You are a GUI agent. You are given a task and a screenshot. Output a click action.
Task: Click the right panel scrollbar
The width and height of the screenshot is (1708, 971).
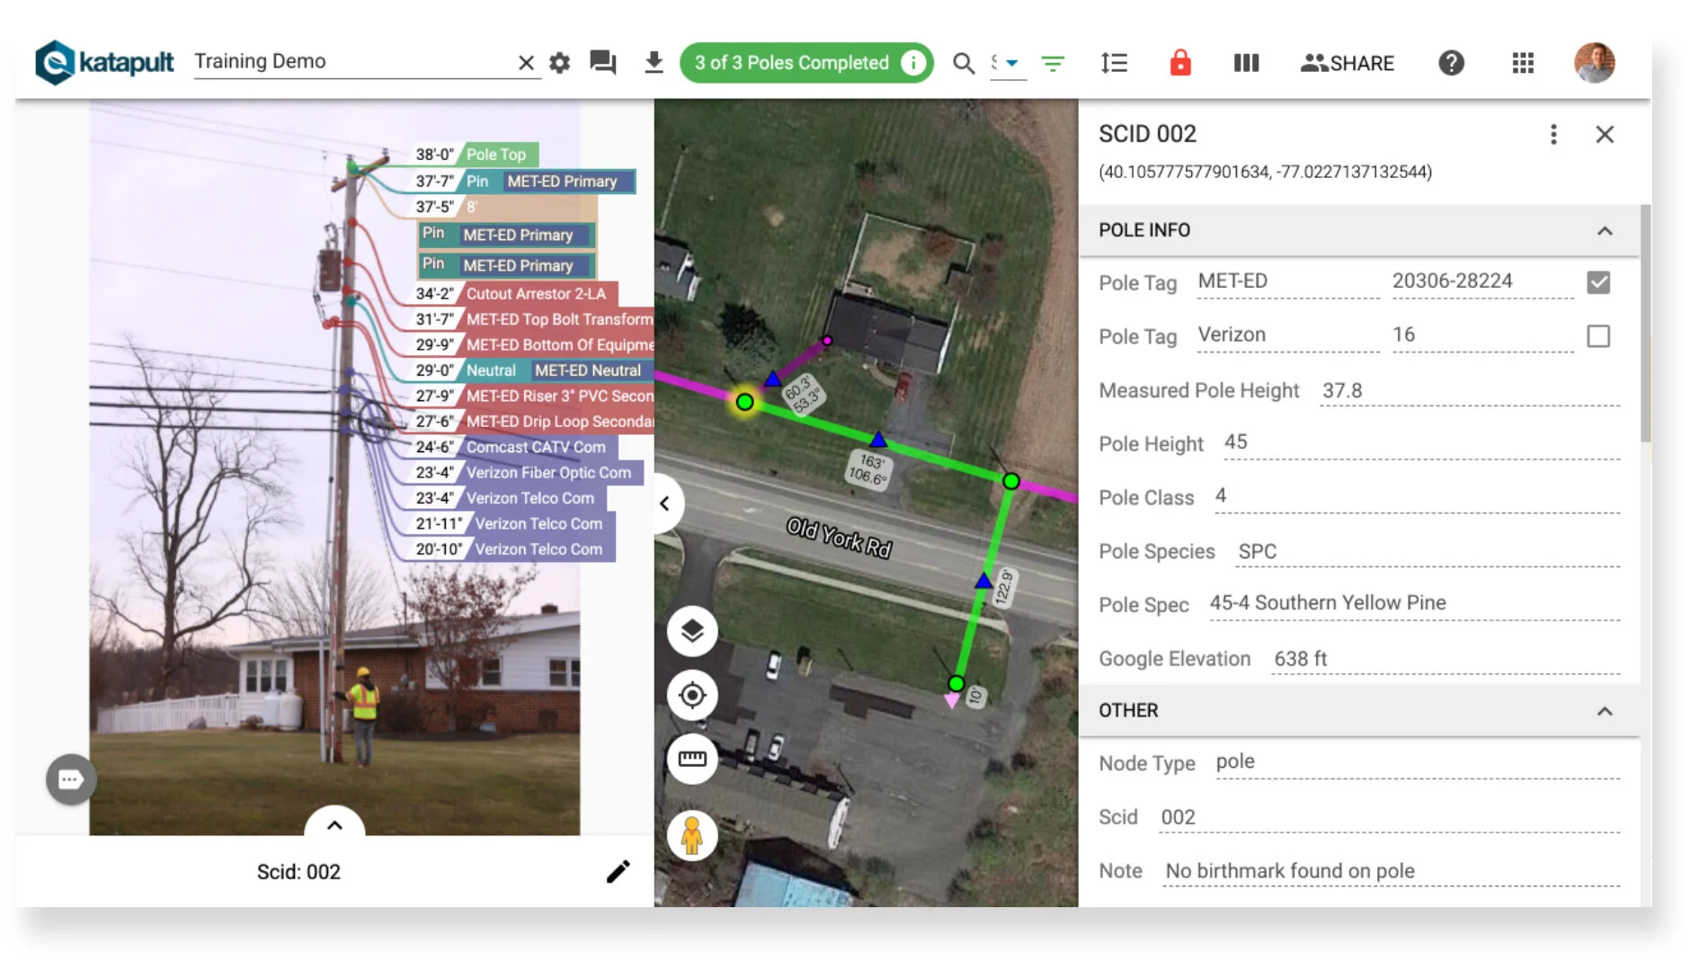click(1645, 324)
